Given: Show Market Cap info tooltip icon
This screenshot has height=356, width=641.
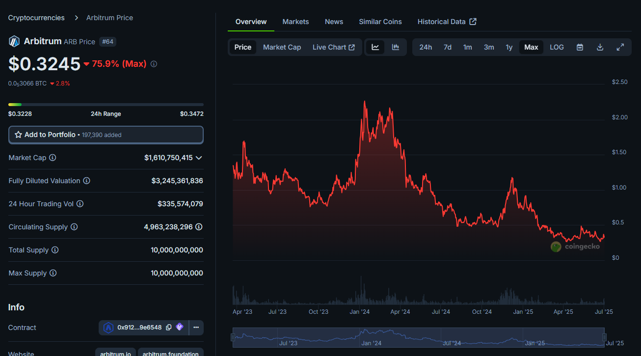Looking at the screenshot, I should pyautogui.click(x=53, y=158).
